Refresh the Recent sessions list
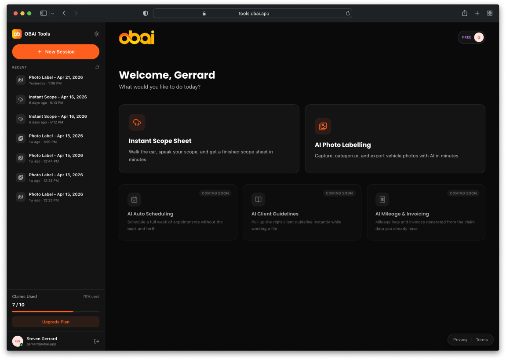506x360 pixels. pos(97,67)
